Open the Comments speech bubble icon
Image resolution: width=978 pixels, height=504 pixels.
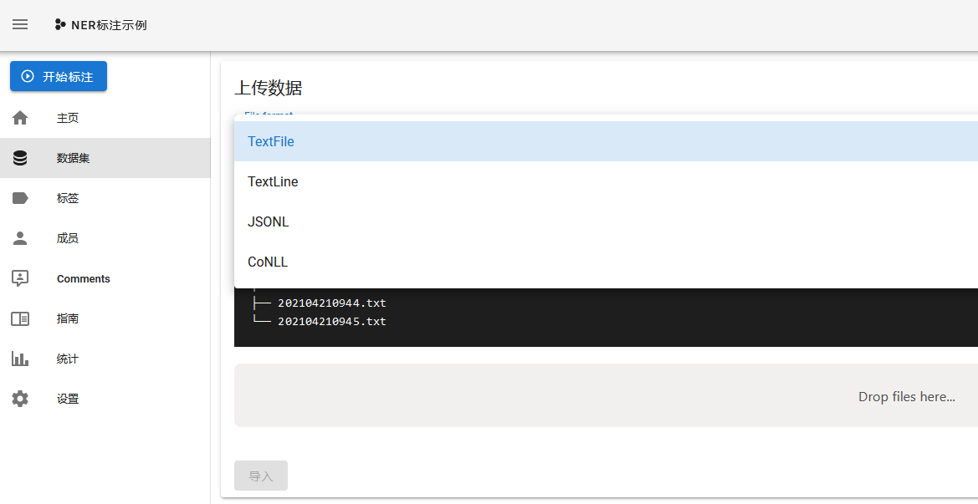click(x=19, y=277)
